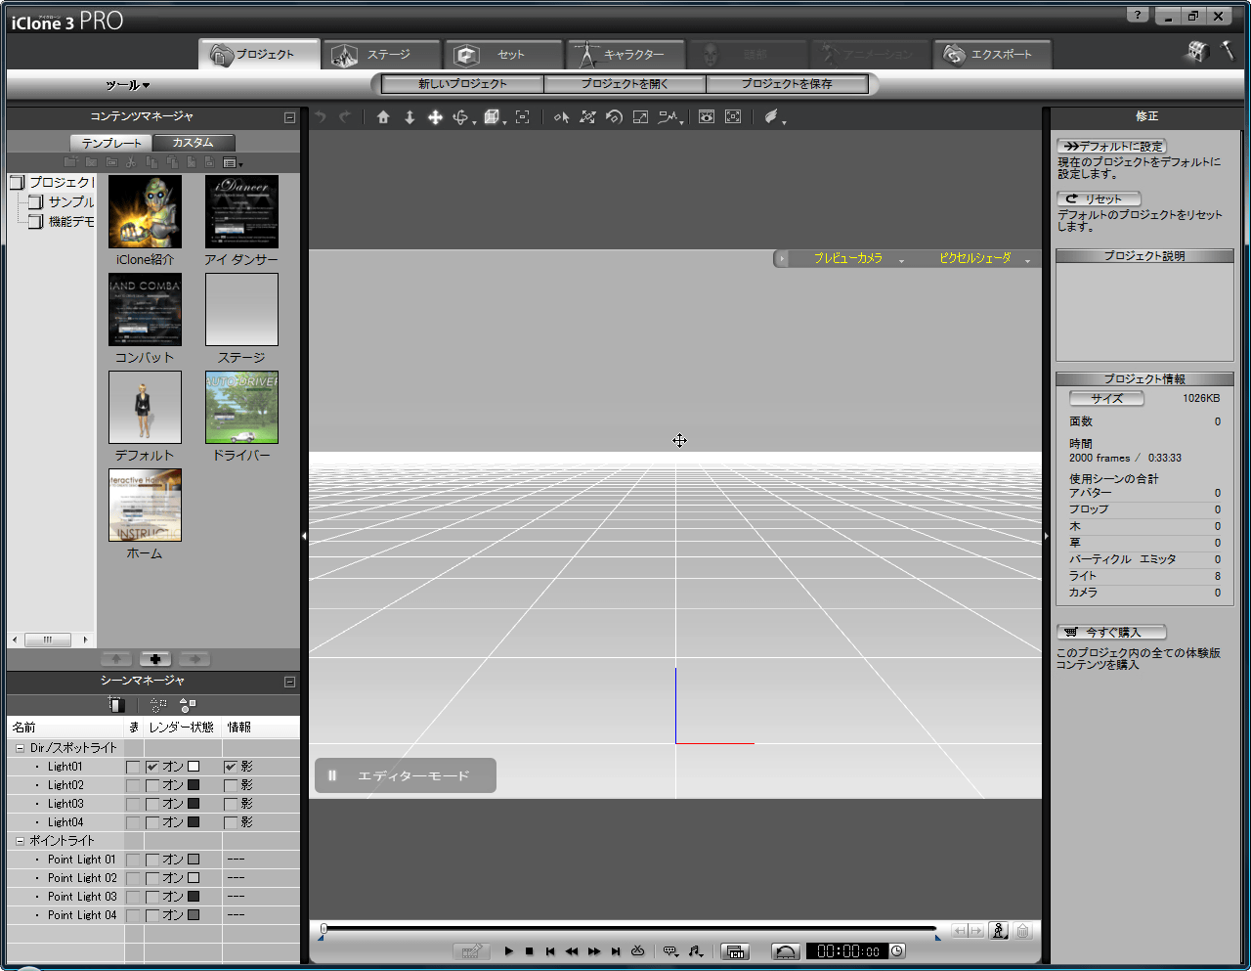The width and height of the screenshot is (1251, 971).
Task: Select the ドライバー project thumbnail
Action: (x=241, y=407)
